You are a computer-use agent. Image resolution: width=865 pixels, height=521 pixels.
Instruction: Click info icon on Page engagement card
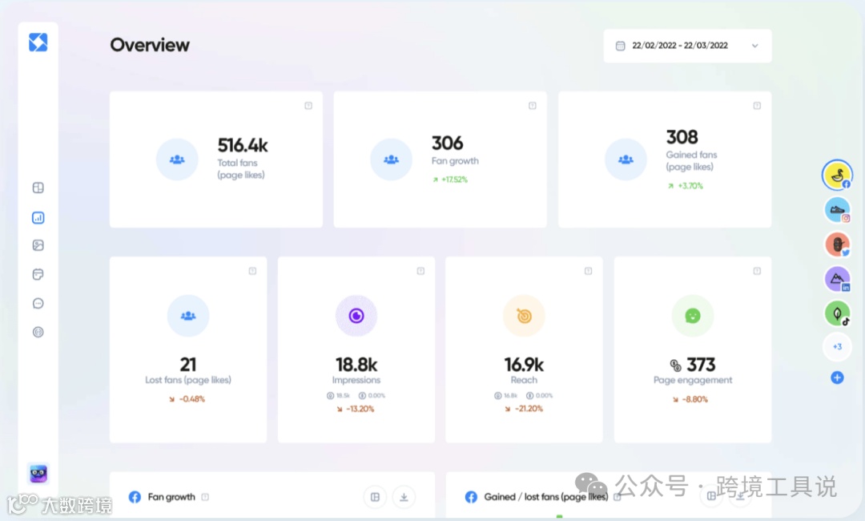[x=757, y=271]
